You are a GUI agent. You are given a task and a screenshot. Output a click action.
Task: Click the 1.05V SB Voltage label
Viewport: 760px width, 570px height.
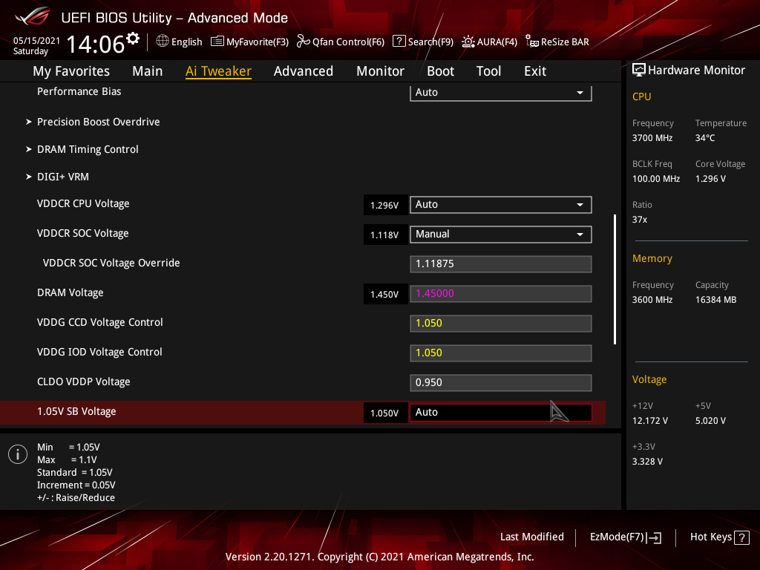(76, 411)
